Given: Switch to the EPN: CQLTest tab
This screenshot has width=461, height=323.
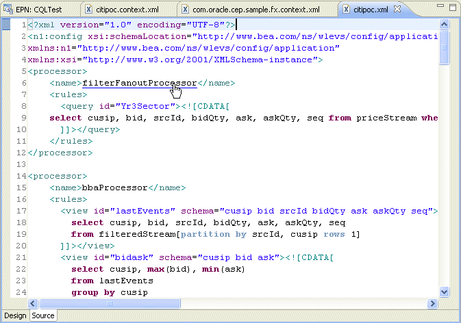Looking at the screenshot, I should [x=38, y=10].
